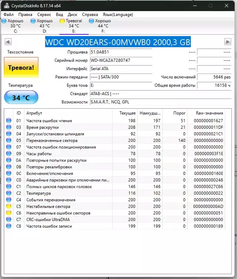Select the Нестабильные сектора attribute name

48,207
